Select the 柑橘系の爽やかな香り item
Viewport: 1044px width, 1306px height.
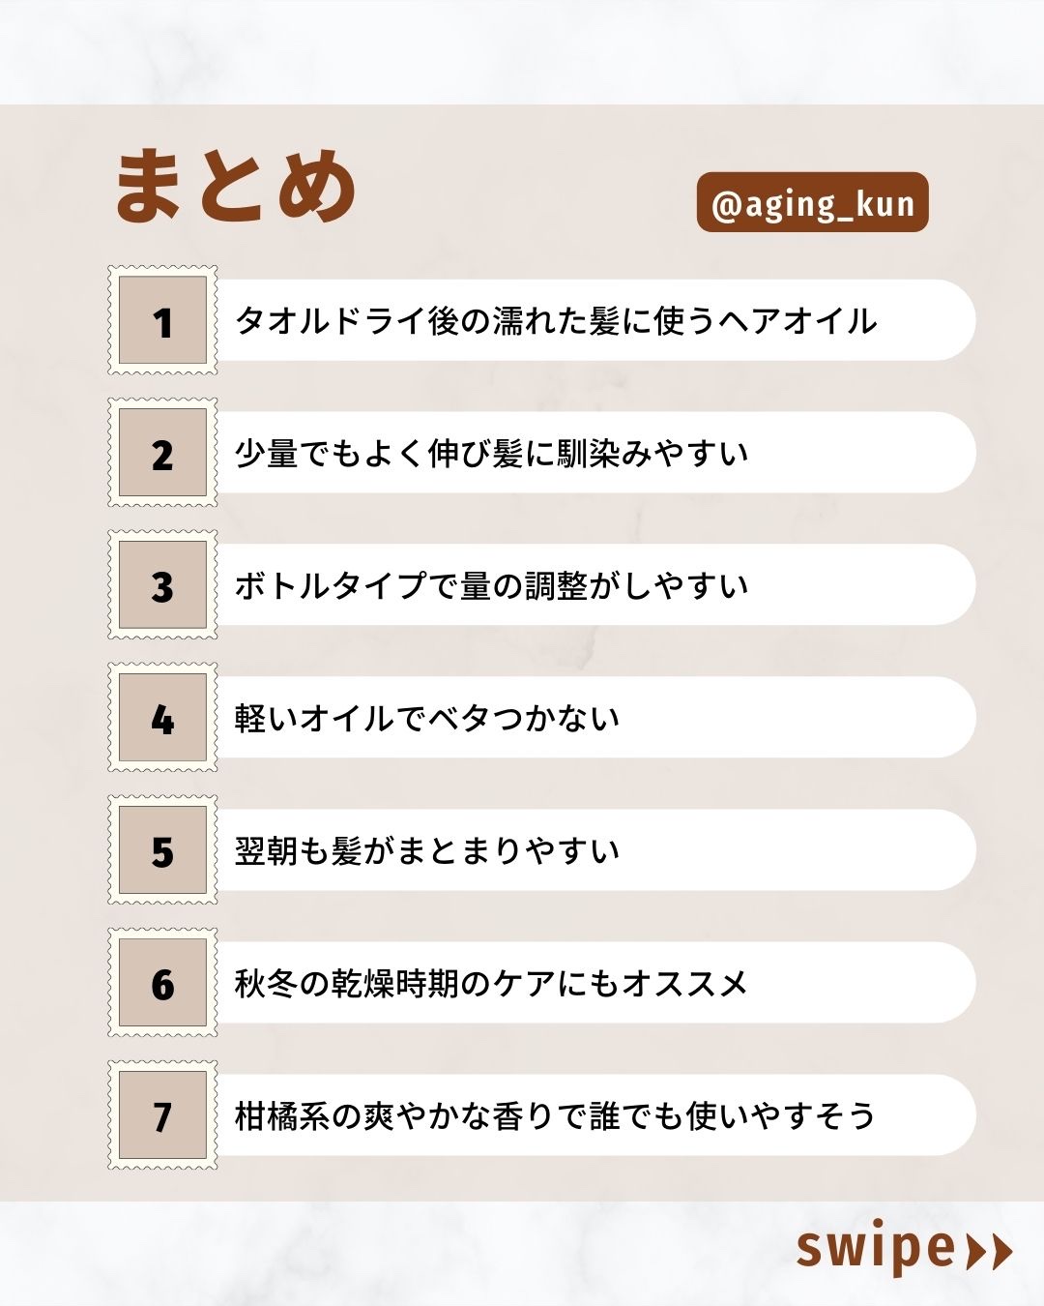click(556, 1116)
